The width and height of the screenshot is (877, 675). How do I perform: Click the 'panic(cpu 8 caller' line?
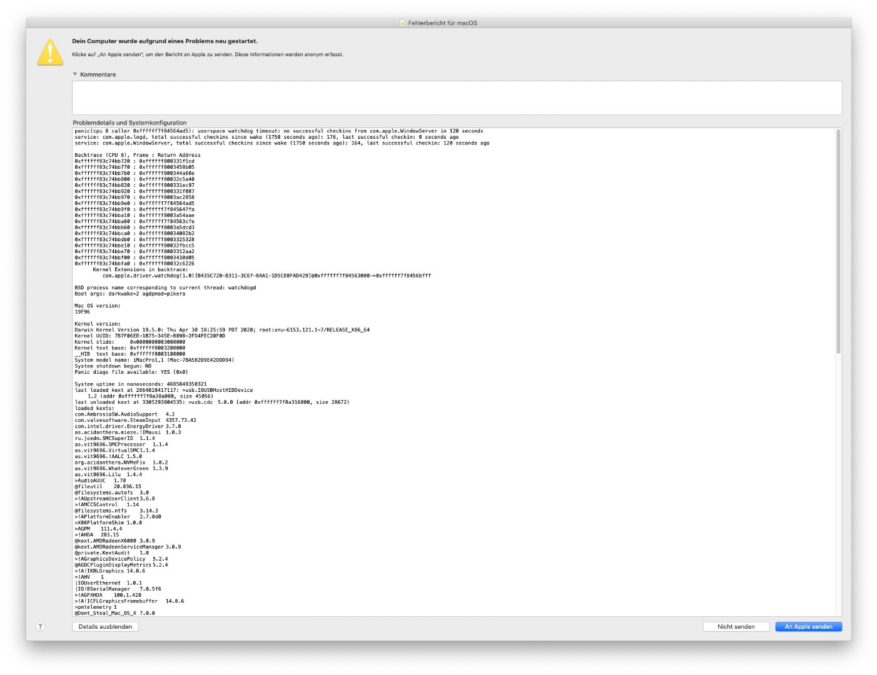click(279, 131)
